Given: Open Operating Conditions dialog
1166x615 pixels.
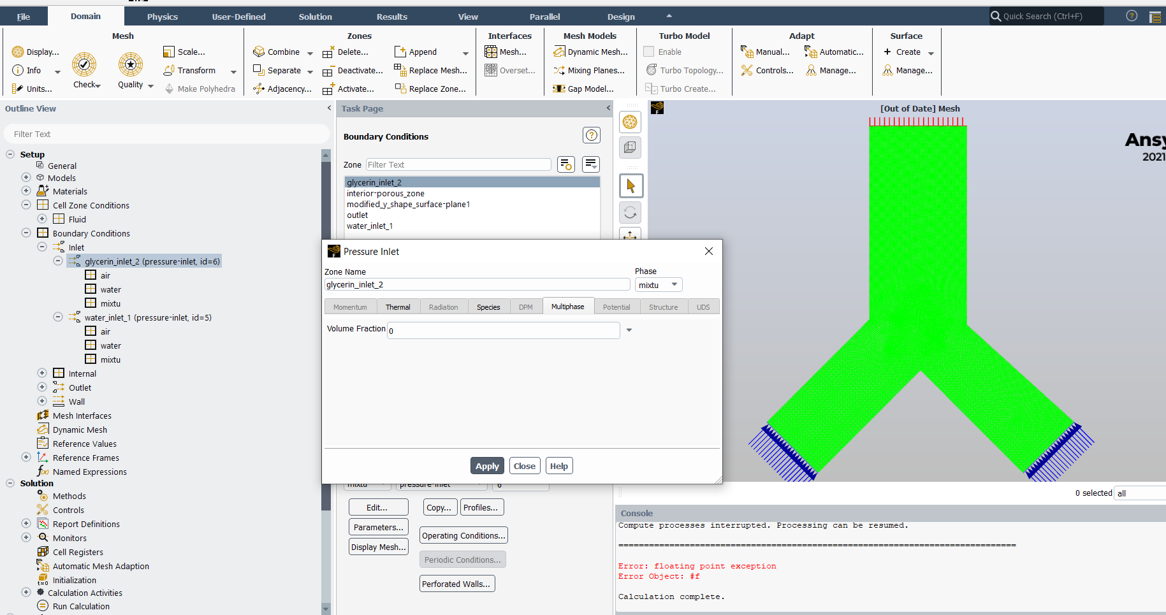Looking at the screenshot, I should 463,535.
